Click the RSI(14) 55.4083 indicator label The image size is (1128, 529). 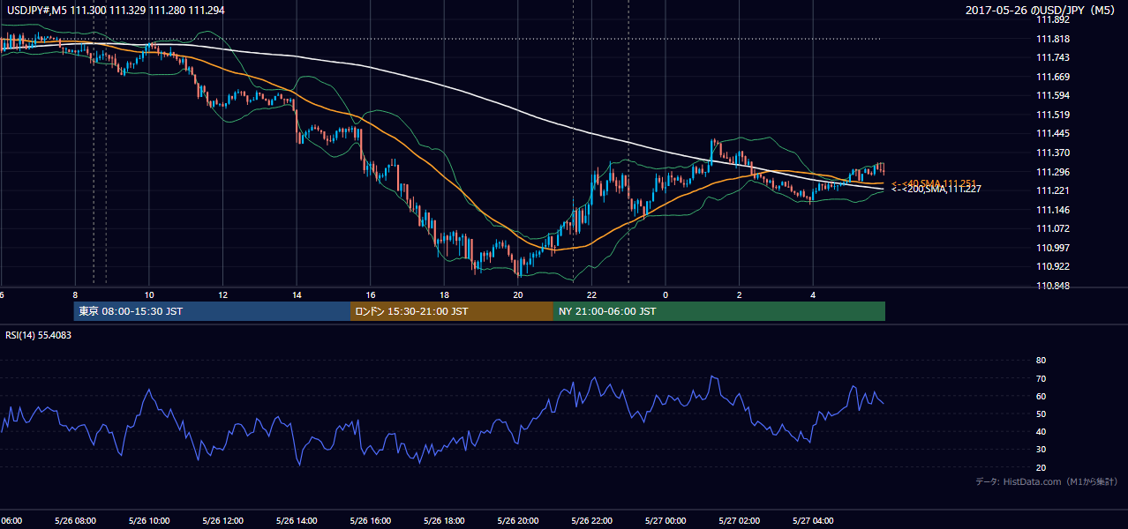pos(39,336)
